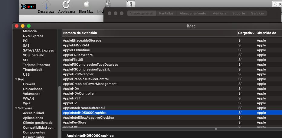Select Memoria in the sidebar
This screenshot has width=282, height=138.
tap(30, 31)
